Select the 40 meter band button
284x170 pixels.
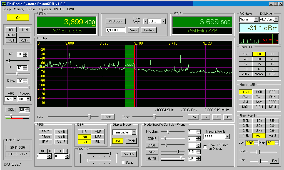click(246, 59)
